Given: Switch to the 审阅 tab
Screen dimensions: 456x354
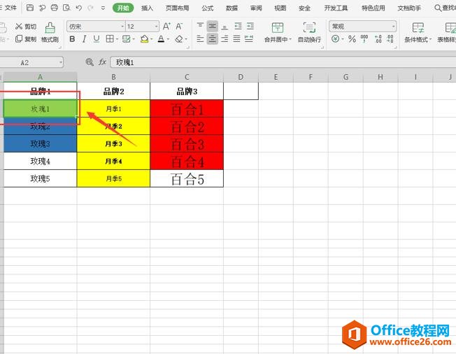Looking at the screenshot, I should 256,8.
